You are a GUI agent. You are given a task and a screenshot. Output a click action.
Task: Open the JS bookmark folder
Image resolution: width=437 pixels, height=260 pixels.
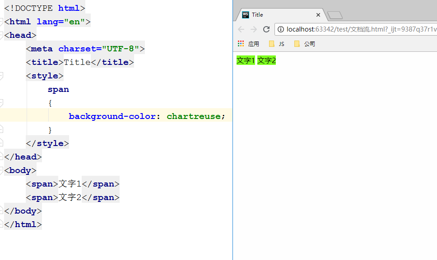[x=277, y=44]
